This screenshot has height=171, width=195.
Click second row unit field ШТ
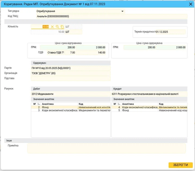tap(73, 32)
